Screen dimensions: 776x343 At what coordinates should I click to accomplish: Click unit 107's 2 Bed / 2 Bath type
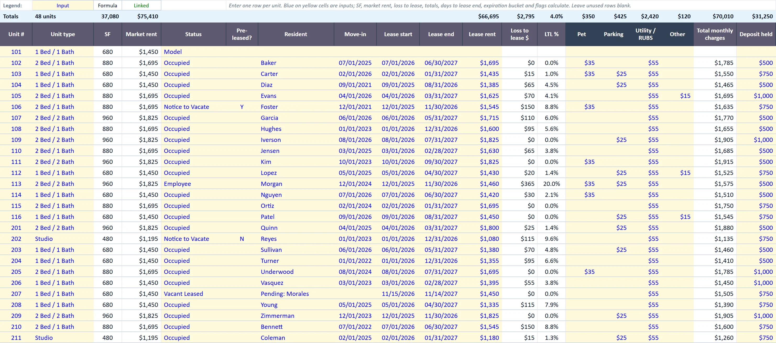63,118
